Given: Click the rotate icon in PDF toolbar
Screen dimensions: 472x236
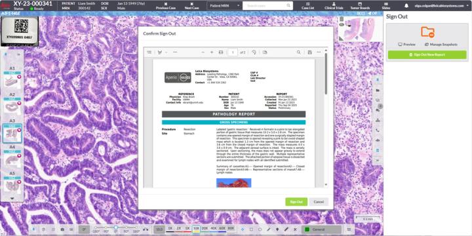Looking at the screenshot, I should pyautogui.click(x=254, y=52).
